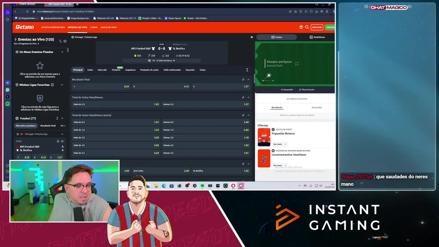Open Opera browser from Windows taskbar
The width and height of the screenshot is (439, 247).
click(233, 186)
